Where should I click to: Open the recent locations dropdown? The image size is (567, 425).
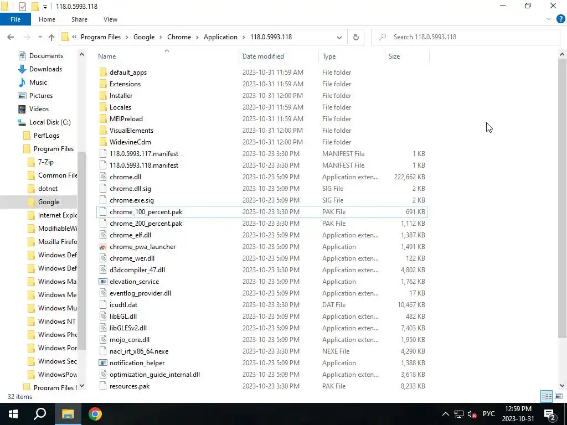pos(40,37)
